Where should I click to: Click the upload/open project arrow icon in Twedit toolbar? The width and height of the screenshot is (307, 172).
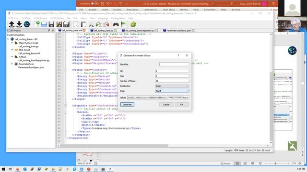12,24
